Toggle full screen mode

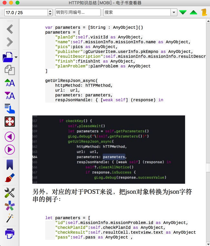tap(10, 122)
